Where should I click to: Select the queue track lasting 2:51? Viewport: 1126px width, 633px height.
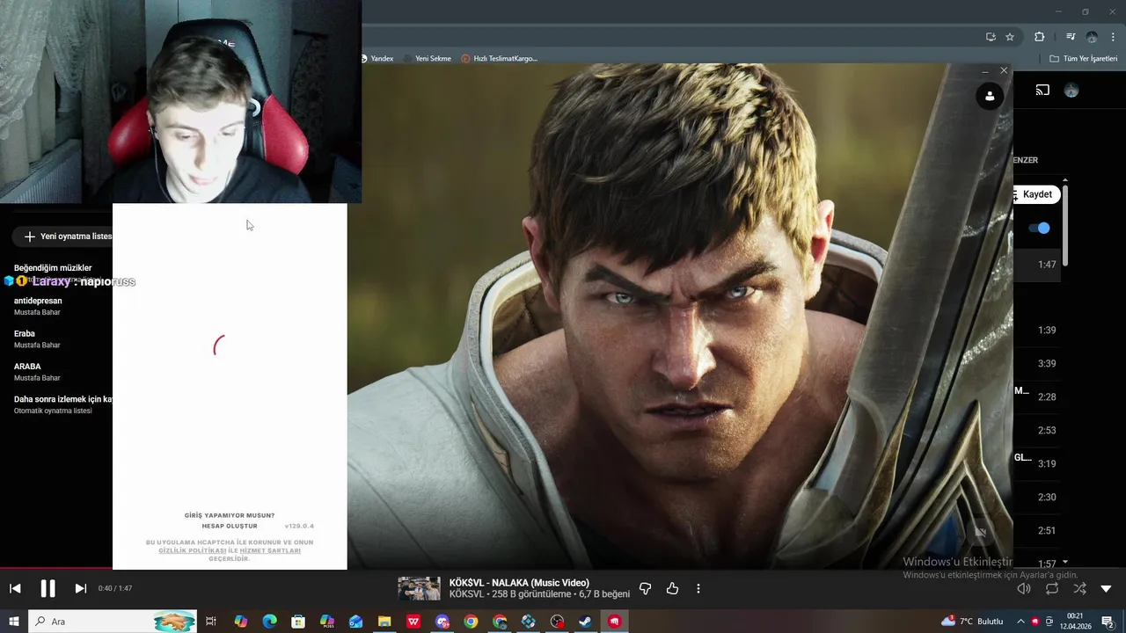click(1037, 531)
